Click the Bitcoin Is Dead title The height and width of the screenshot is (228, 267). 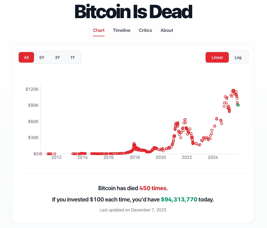[x=133, y=12]
